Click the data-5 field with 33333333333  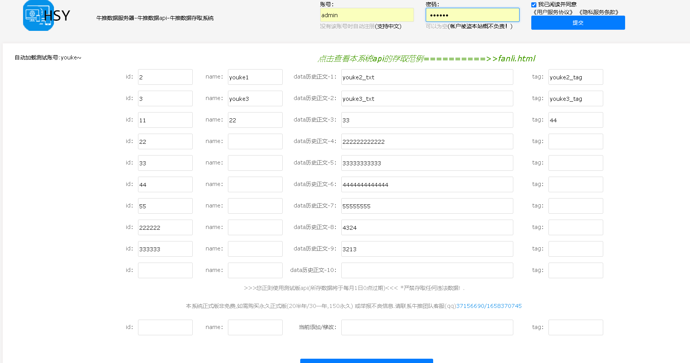[x=427, y=163]
